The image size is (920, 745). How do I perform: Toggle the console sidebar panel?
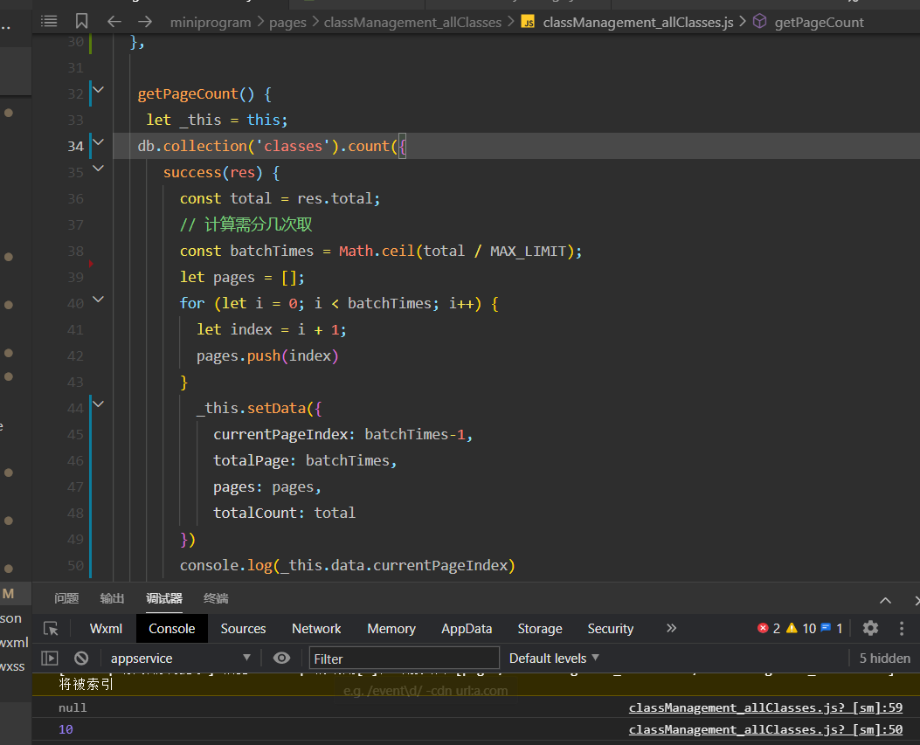tap(50, 658)
